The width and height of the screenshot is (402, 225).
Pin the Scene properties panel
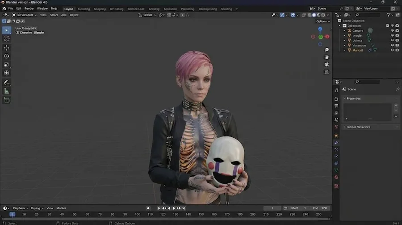[398, 89]
